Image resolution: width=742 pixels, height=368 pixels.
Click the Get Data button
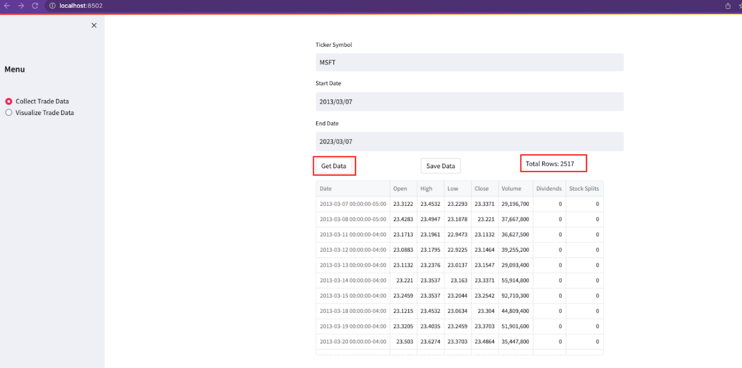[x=334, y=166]
